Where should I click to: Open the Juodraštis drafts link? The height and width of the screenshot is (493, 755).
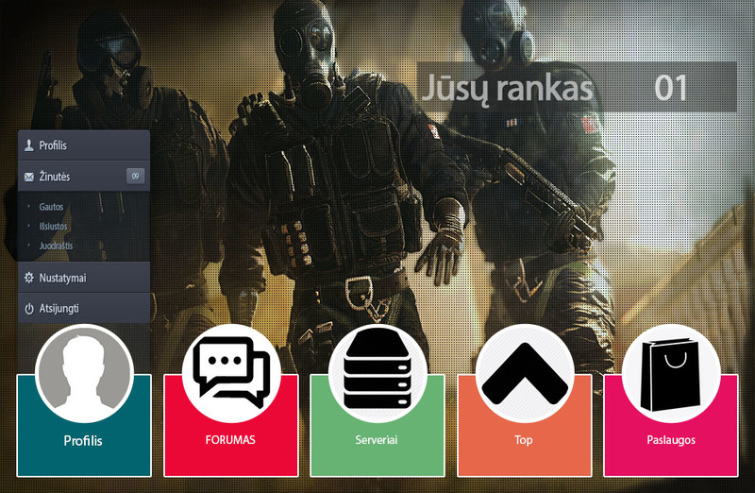(56, 246)
